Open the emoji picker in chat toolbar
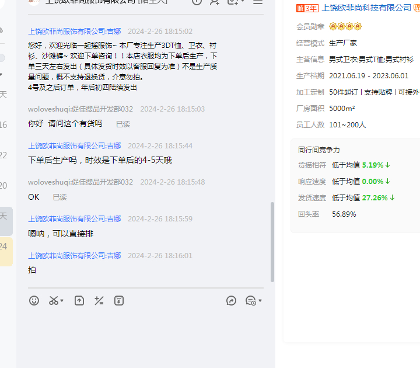420x368 pixels. [34, 300]
